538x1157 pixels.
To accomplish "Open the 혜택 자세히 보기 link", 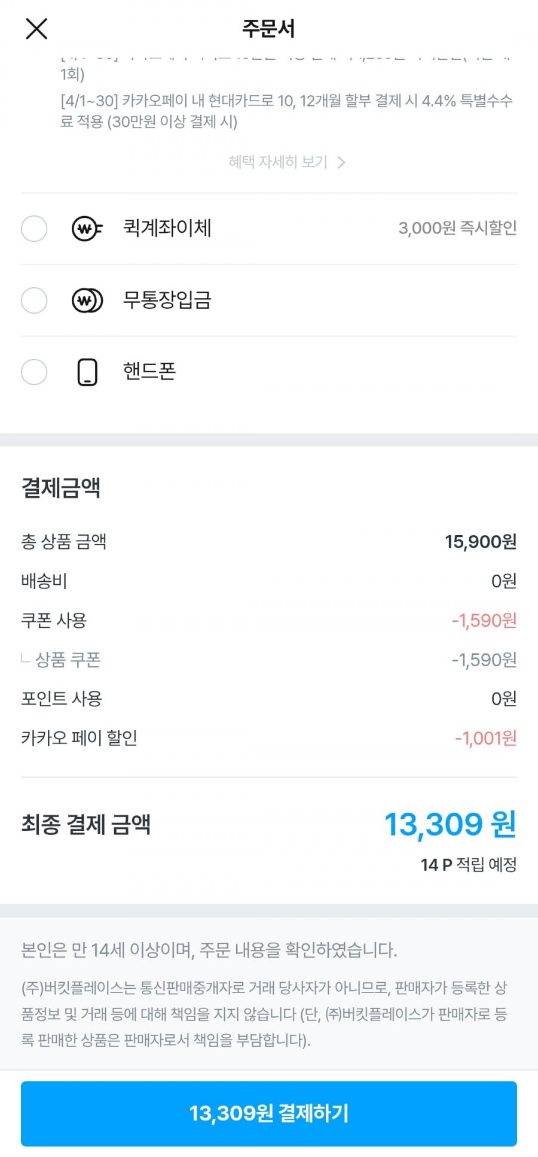I will (278, 162).
